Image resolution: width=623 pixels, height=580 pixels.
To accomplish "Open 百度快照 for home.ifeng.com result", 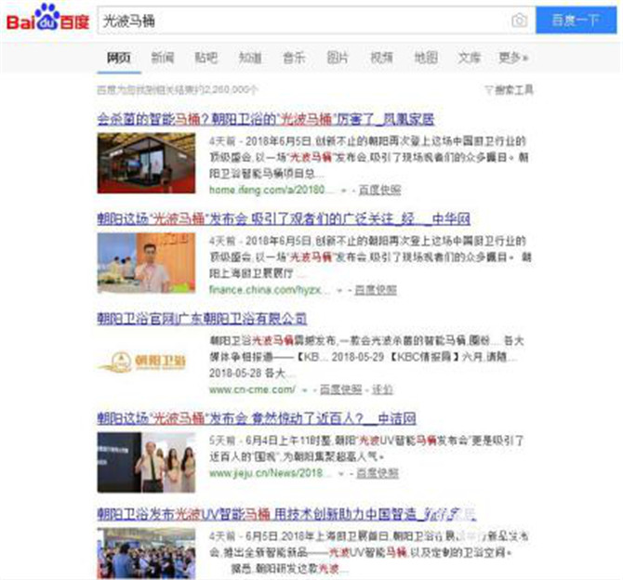I will 379,191.
